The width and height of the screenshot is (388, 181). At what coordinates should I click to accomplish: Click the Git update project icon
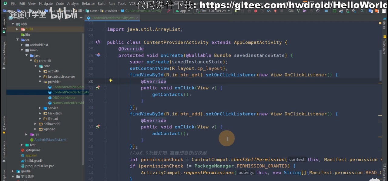(x=298, y=11)
